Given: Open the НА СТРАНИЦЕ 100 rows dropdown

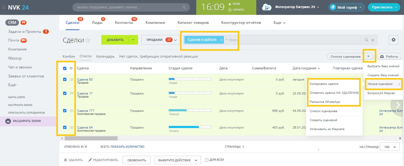Looking at the screenshot, I should click(390, 147).
